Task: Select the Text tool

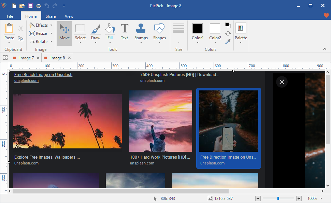Action: click(124, 32)
